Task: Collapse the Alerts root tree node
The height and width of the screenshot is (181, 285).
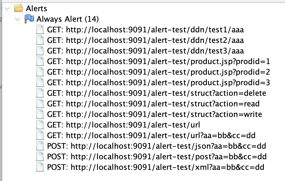Action: (7, 9)
